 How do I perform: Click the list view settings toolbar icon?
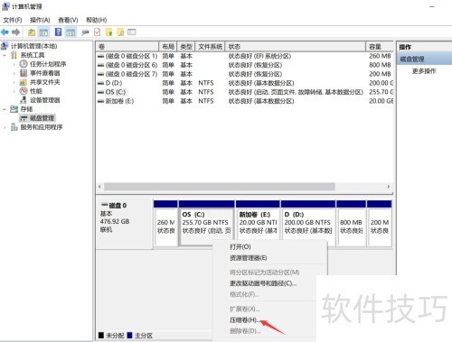pos(132,32)
